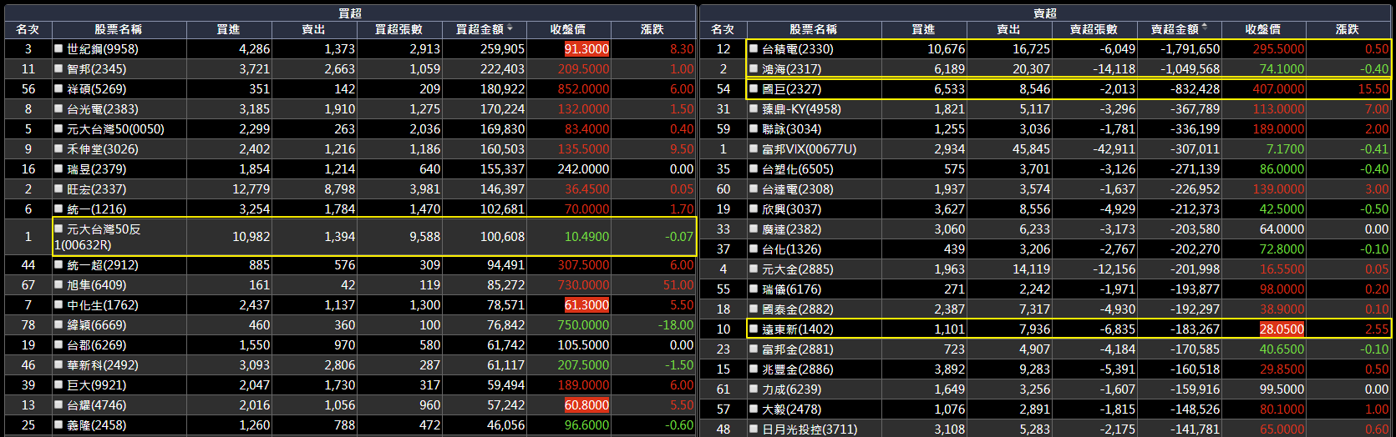The width and height of the screenshot is (1396, 437).
Task: Select stock name 中化生(1762)
Action: click(102, 305)
